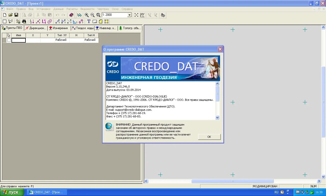326x196 pixels.
Task: Select the polygon selection tool icon
Action: coord(10,21)
